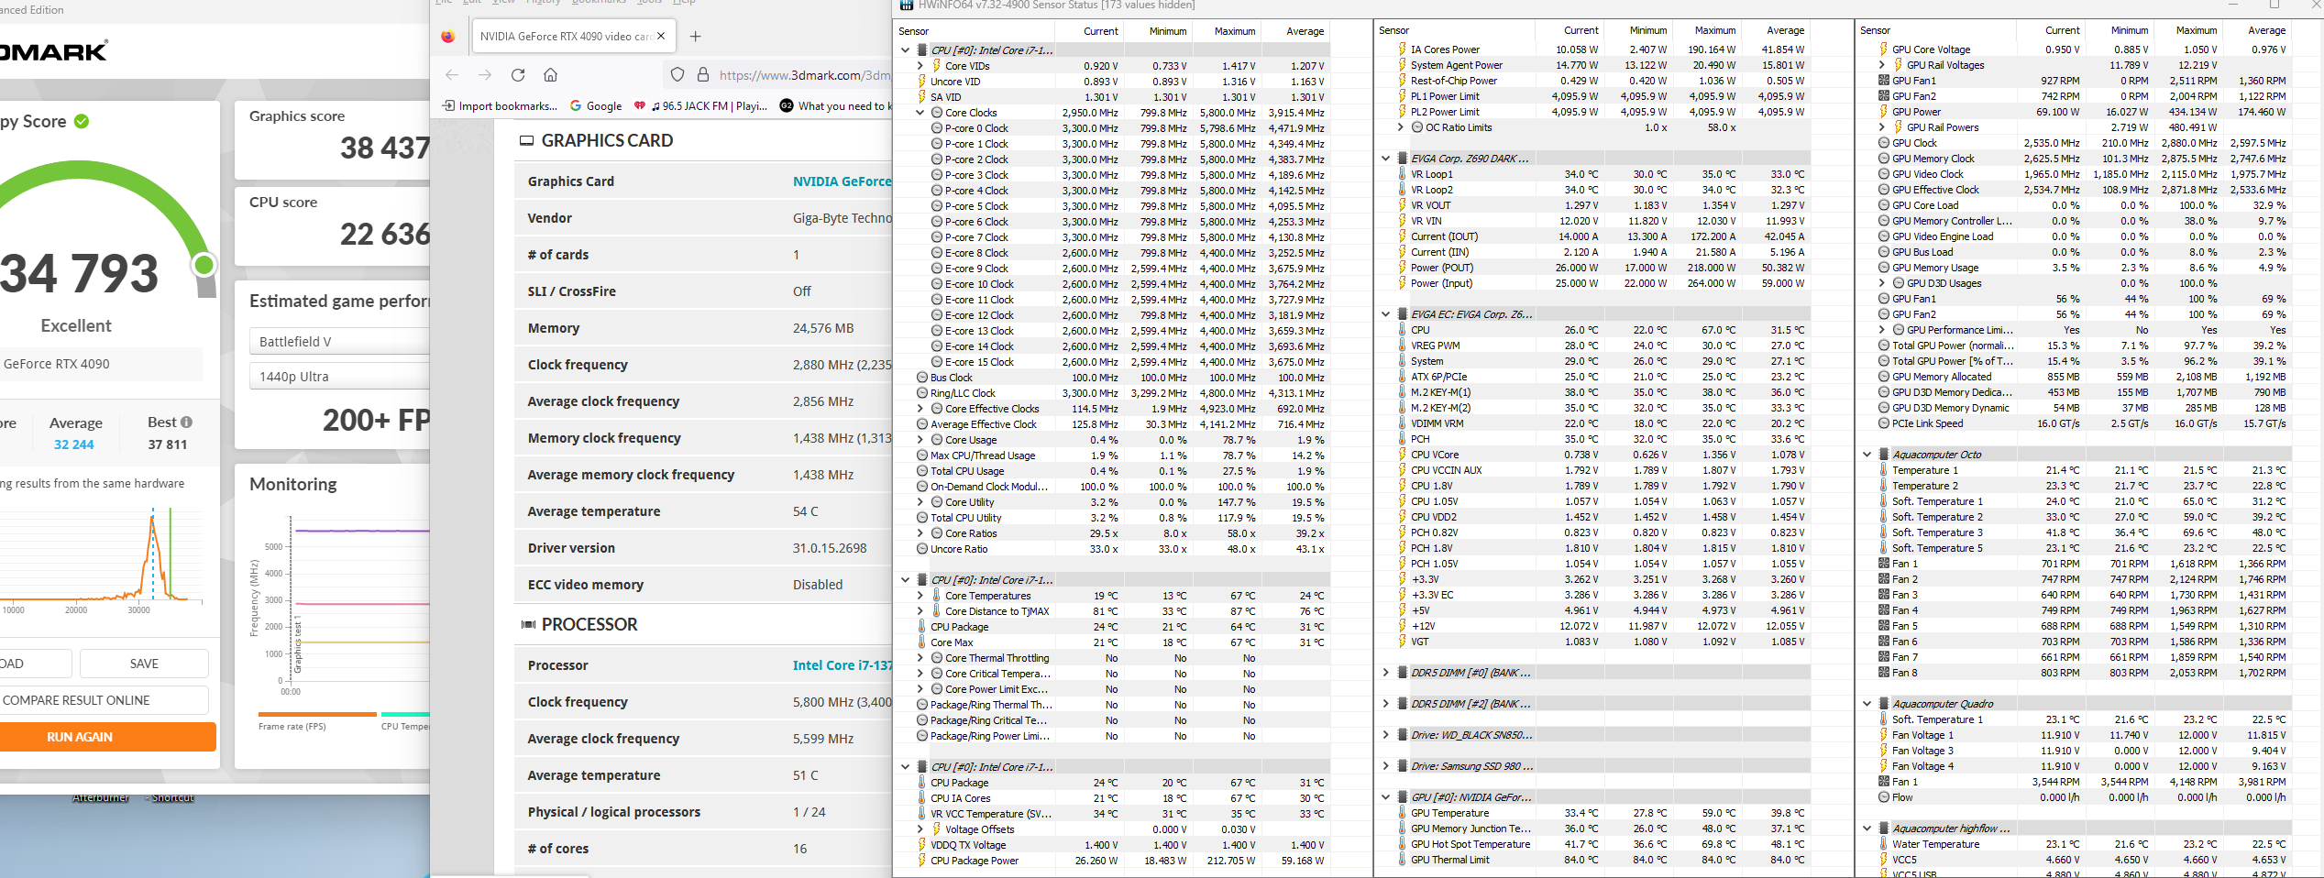Expand the Core Ratios group
The width and height of the screenshot is (2324, 878).
920,533
